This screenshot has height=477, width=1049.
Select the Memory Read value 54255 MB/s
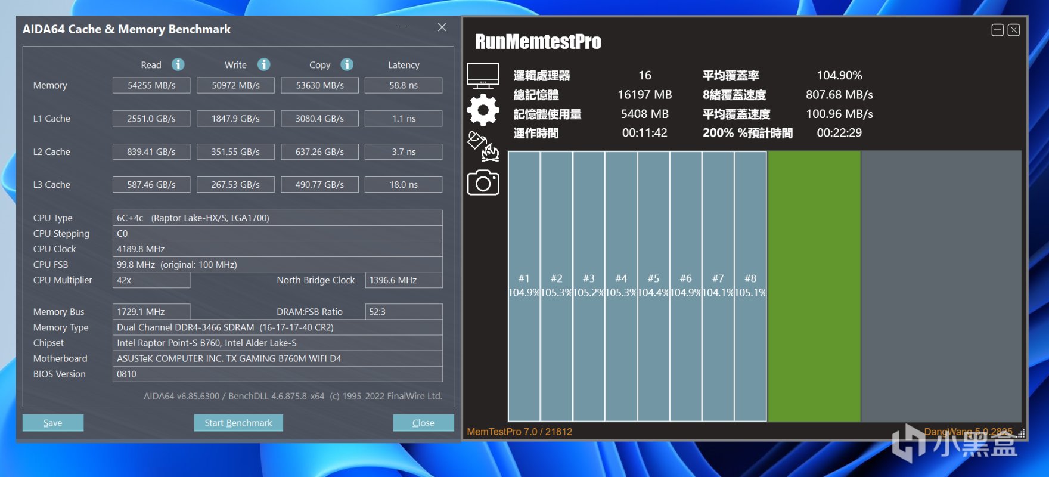151,85
